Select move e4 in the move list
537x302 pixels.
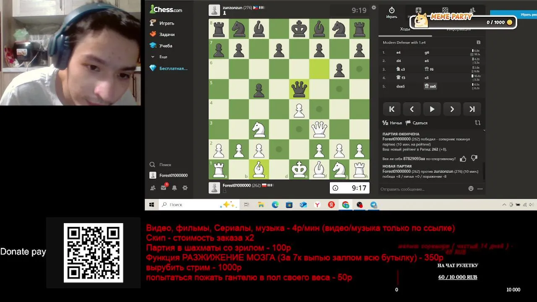coord(399,52)
